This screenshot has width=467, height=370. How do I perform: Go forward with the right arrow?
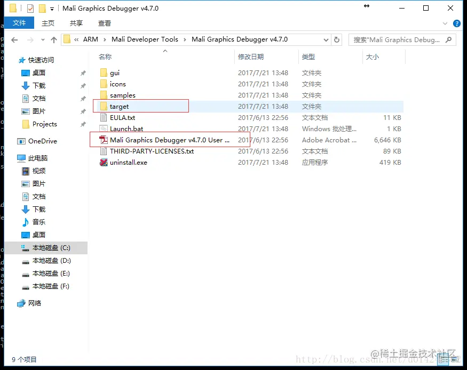click(30, 40)
